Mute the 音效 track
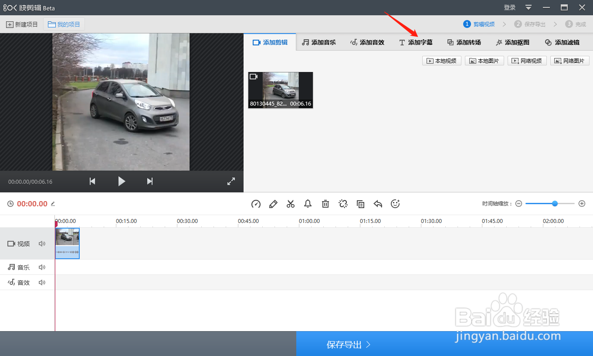593x356 pixels. click(42, 283)
